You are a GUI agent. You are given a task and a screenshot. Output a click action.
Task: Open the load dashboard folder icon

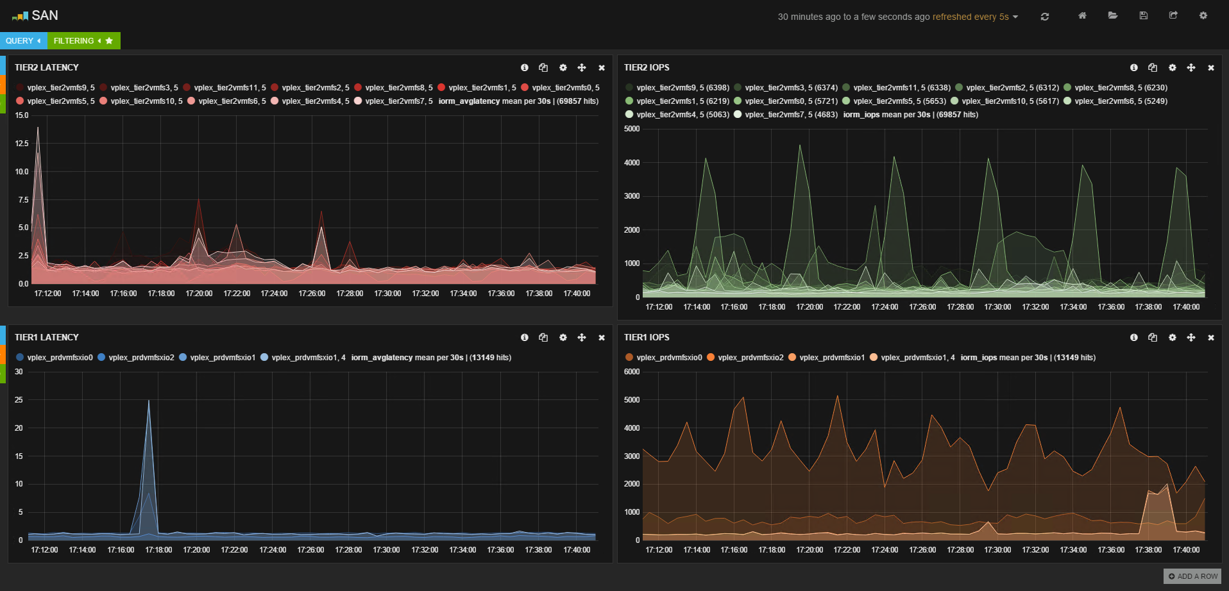click(x=1113, y=16)
